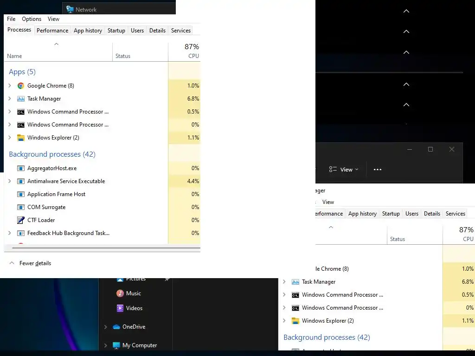Select Application Frame Host process name

tap(56, 194)
